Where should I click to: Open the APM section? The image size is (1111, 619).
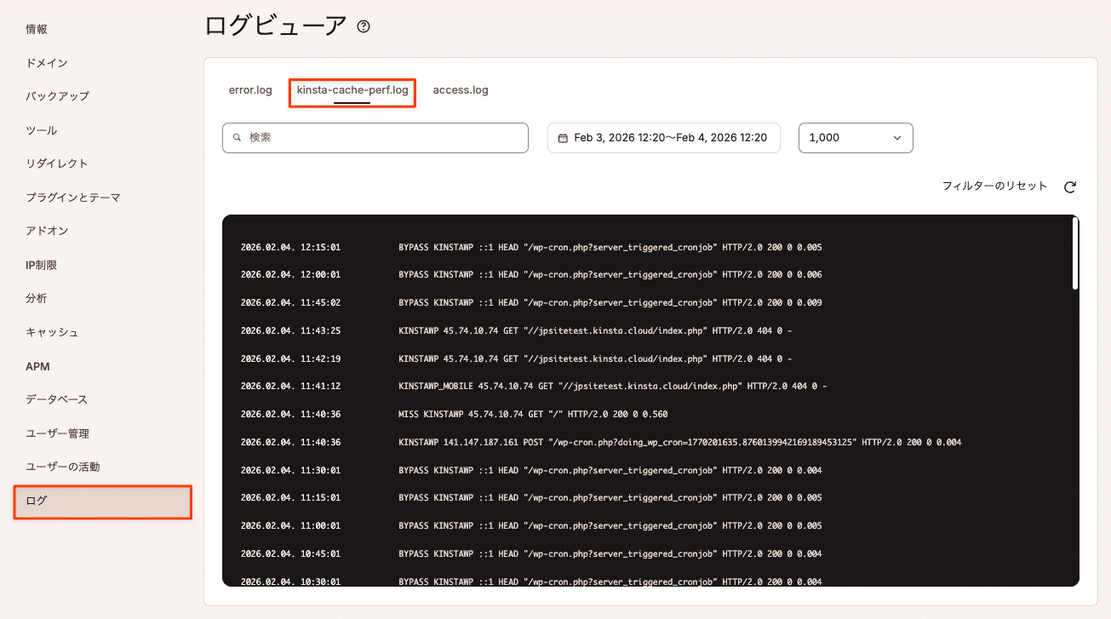(36, 365)
